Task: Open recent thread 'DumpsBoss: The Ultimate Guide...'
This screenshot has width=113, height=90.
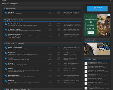Action: tap(96, 70)
